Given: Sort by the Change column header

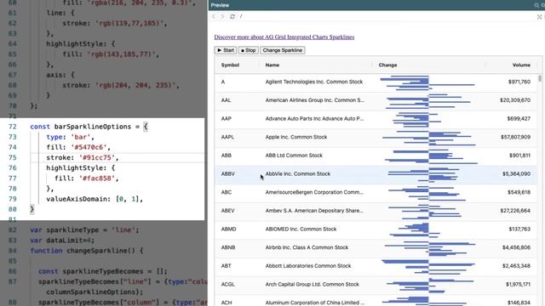Looking at the screenshot, I should pos(387,65).
